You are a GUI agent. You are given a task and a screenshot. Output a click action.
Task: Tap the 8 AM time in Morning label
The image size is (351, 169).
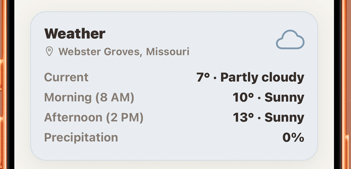pyautogui.click(x=115, y=97)
